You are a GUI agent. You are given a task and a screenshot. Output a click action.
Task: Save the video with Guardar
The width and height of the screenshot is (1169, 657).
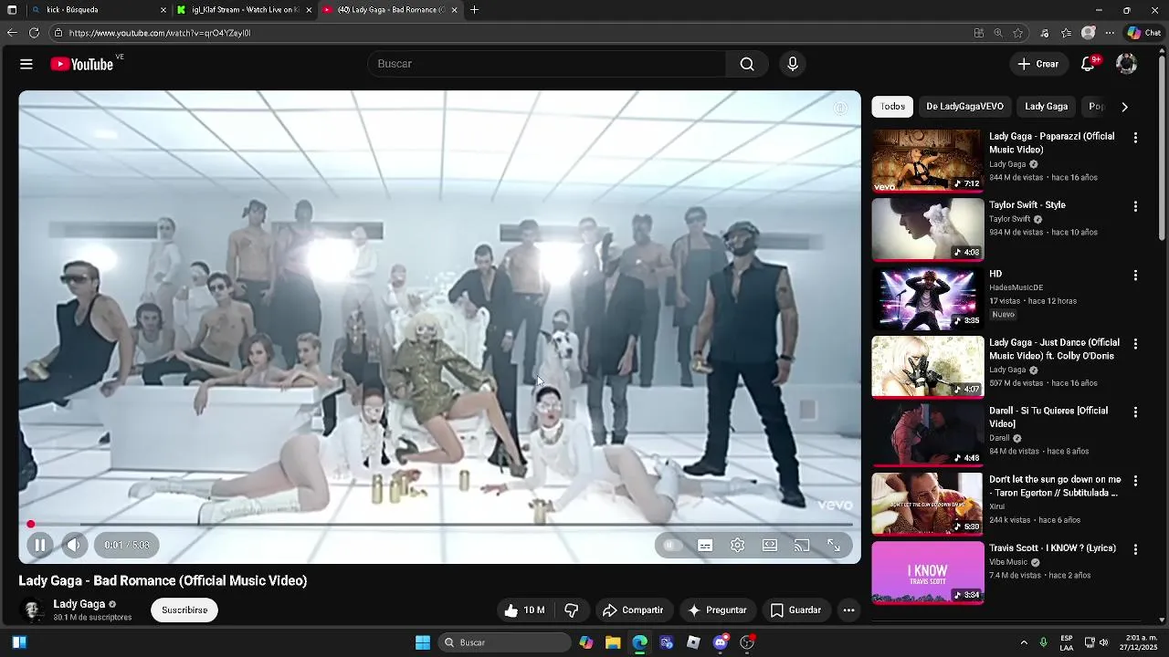coord(795,610)
